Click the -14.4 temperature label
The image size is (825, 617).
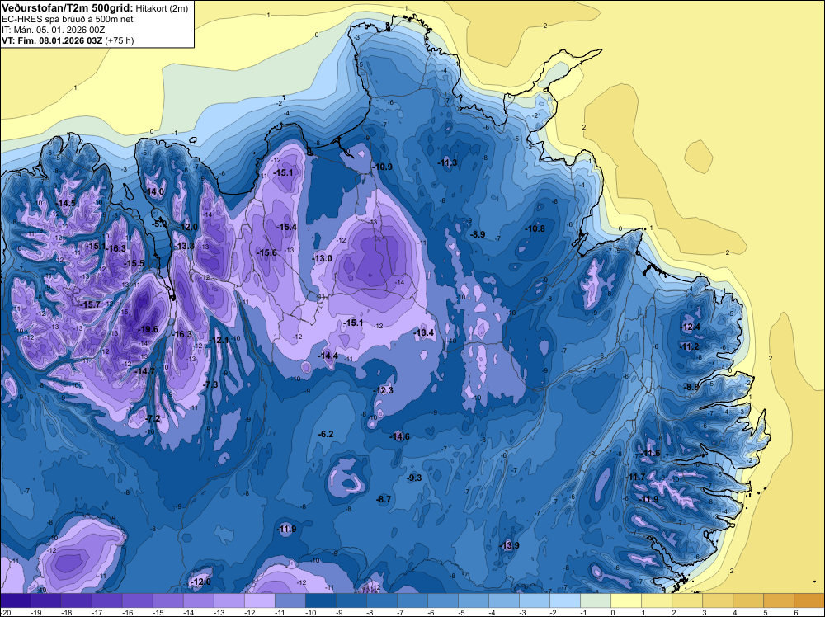pos(328,356)
